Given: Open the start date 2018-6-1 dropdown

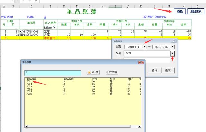Looking at the screenshot, I should [x=144, y=46].
